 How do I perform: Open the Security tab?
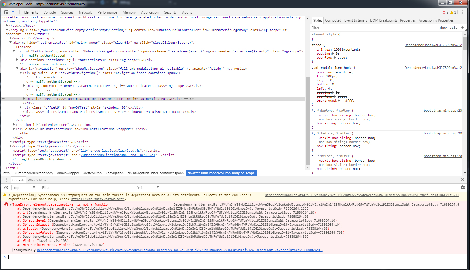tap(170, 12)
